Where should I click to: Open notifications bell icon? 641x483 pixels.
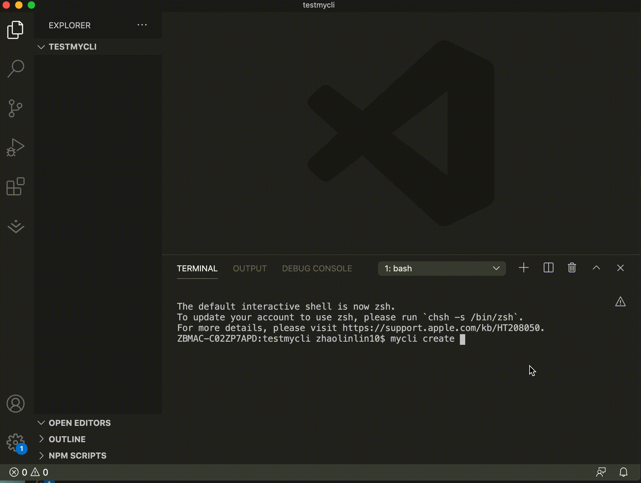point(623,472)
